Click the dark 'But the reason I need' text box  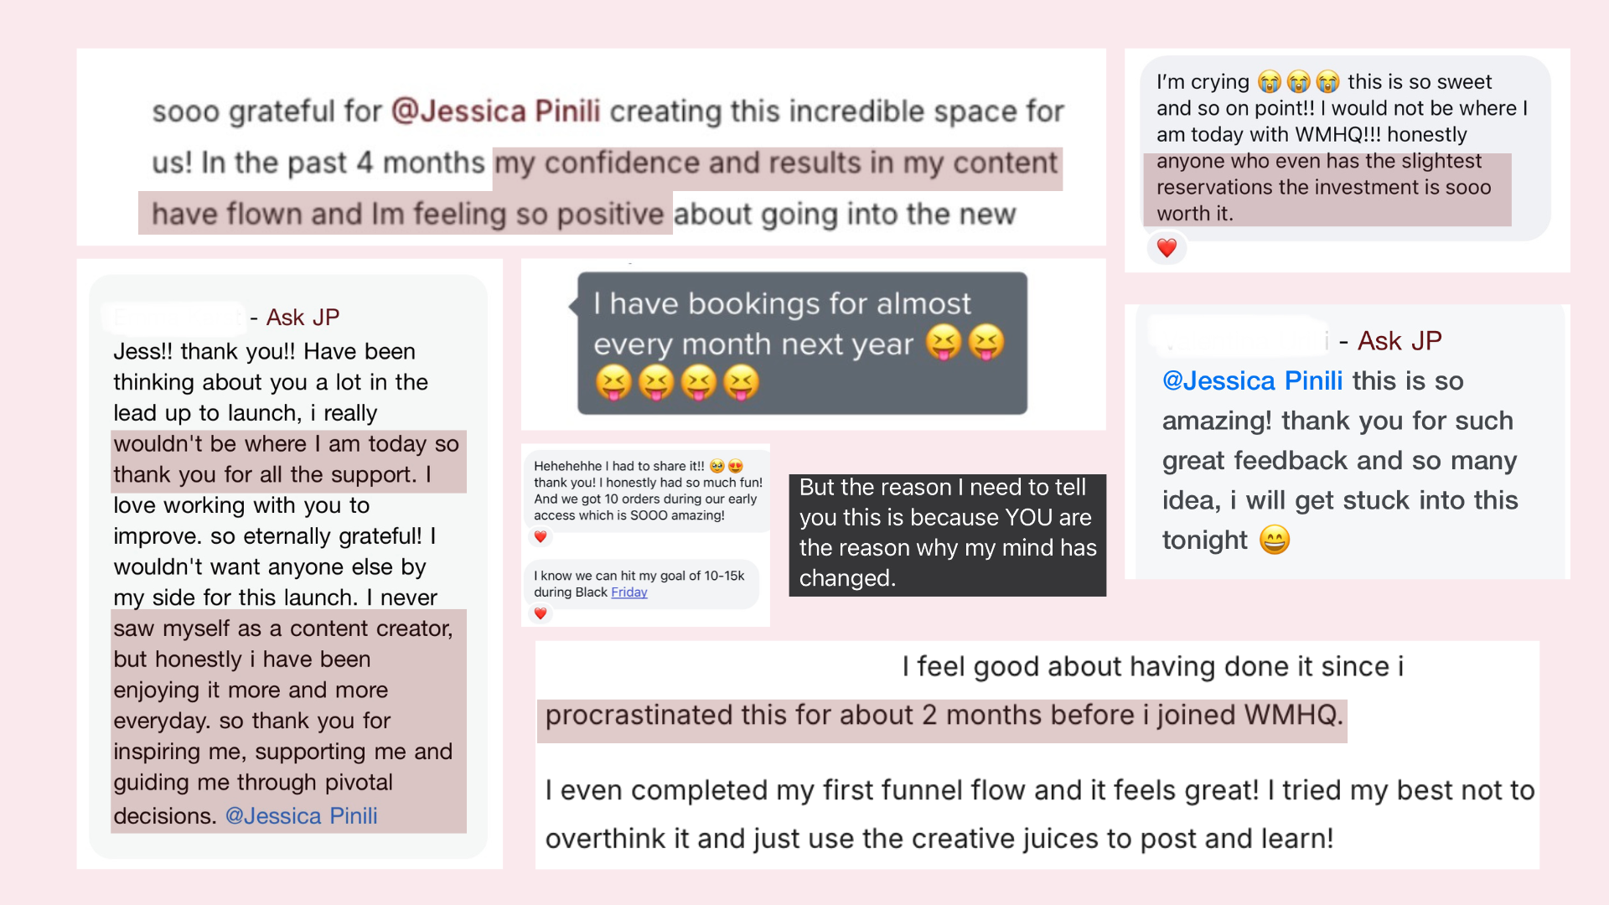947,535
